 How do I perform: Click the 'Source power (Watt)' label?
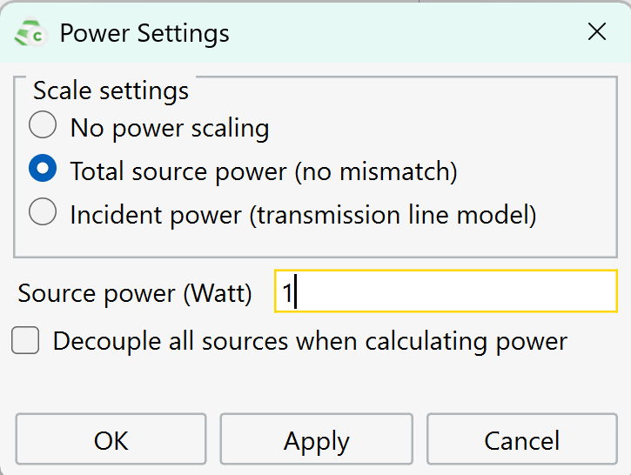pyautogui.click(x=135, y=293)
